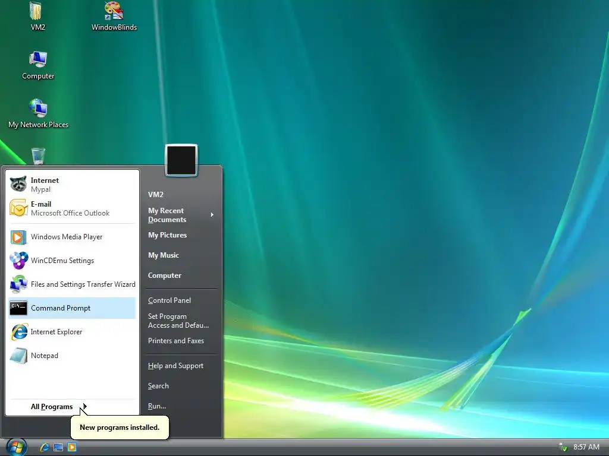
Task: Click Internet Explorer quick launch icon
Action: [x=44, y=448]
